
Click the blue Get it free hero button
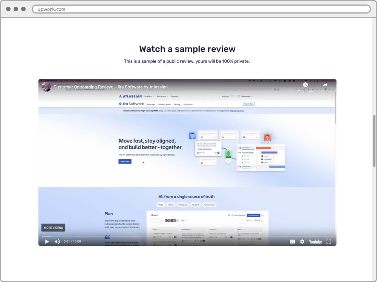click(125, 161)
